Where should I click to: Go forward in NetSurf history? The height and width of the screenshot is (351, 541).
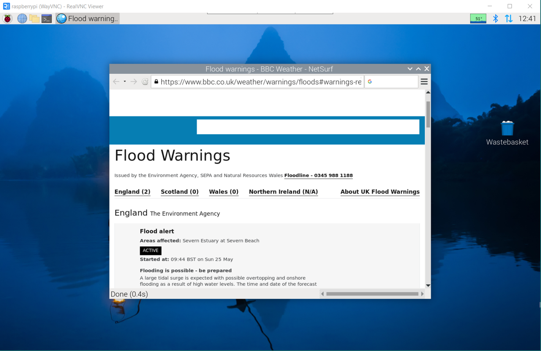(x=134, y=82)
